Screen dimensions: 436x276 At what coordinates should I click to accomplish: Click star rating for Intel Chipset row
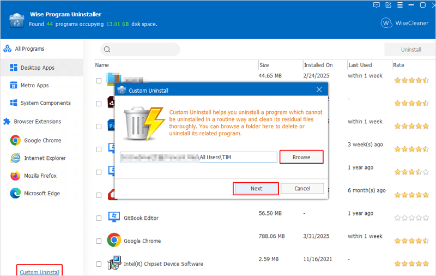(x=411, y=263)
